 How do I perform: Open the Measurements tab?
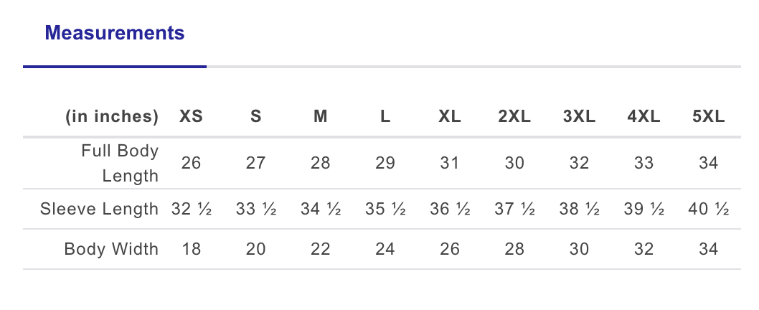click(115, 33)
